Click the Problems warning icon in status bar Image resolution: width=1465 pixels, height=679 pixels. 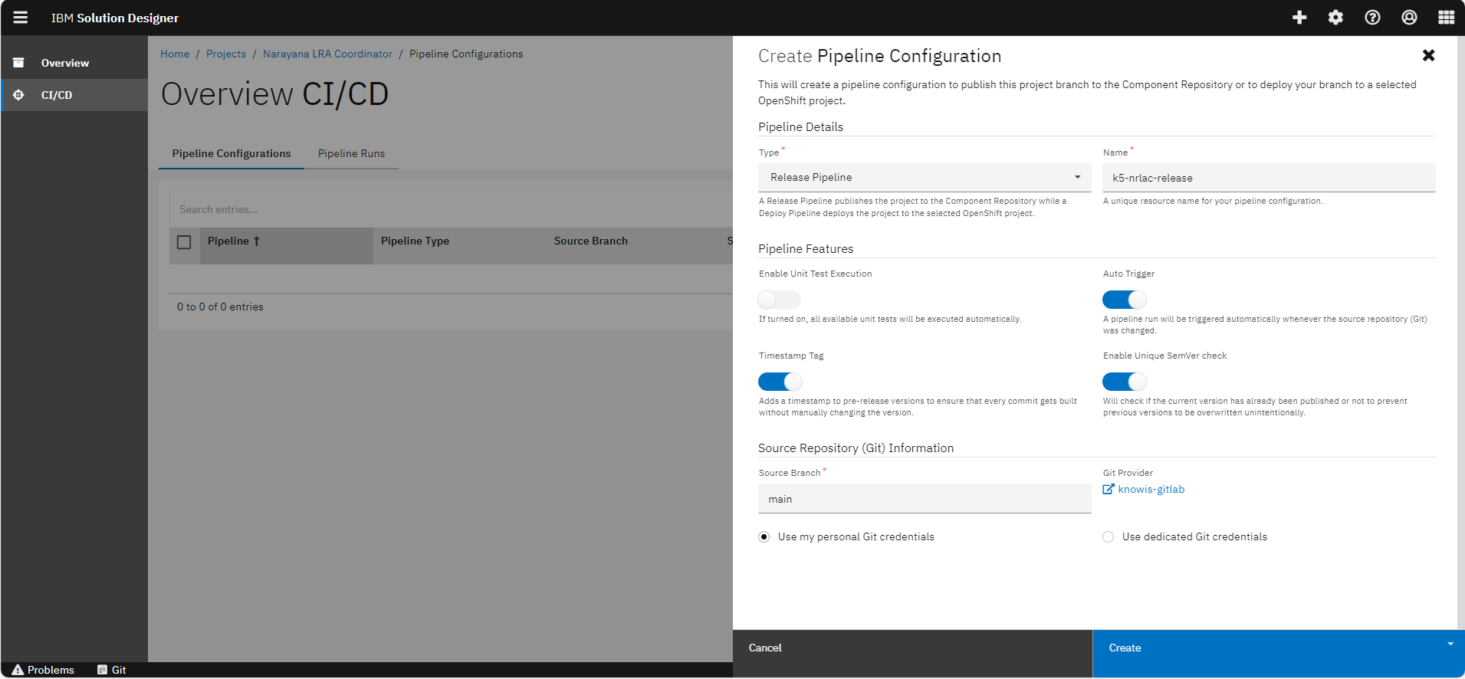[x=18, y=670]
